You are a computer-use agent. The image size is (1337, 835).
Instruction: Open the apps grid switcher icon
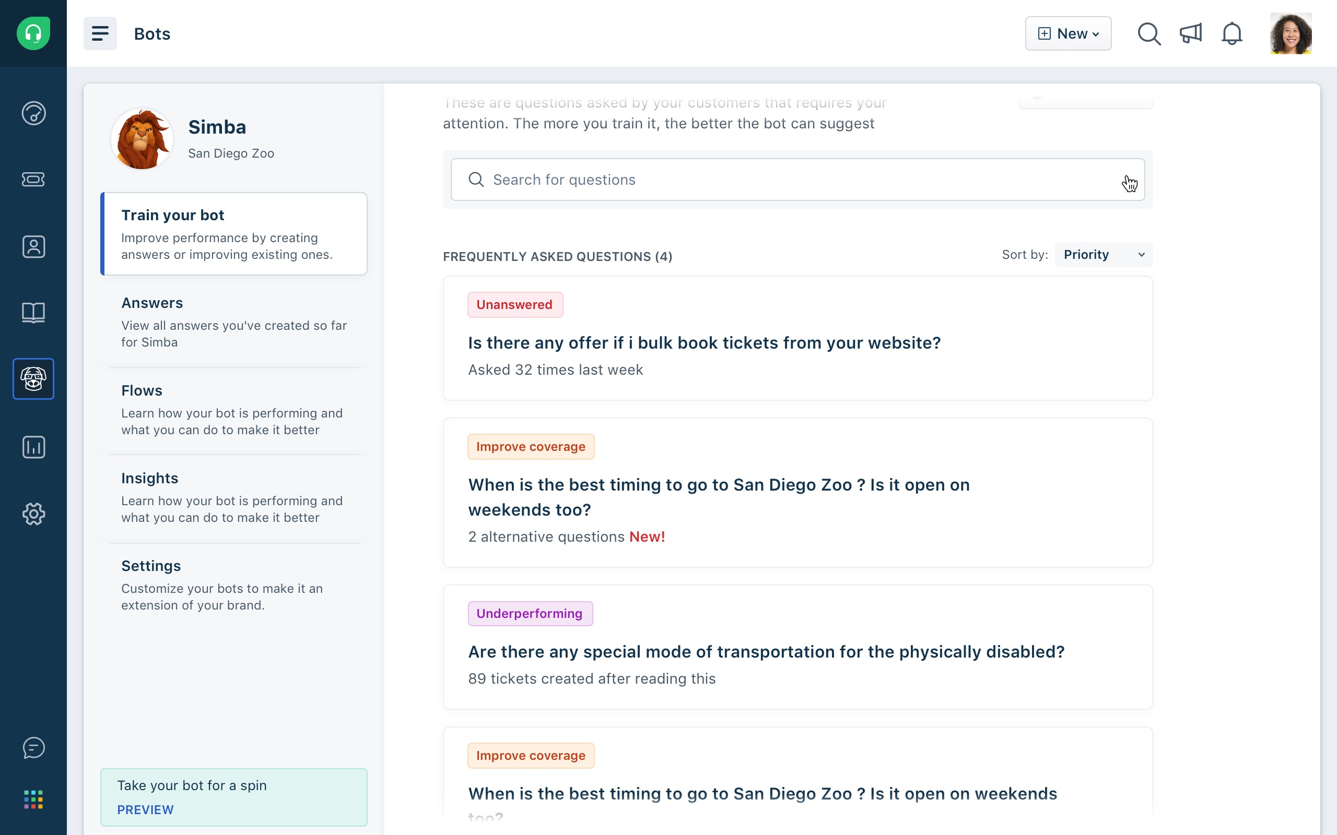click(x=33, y=799)
